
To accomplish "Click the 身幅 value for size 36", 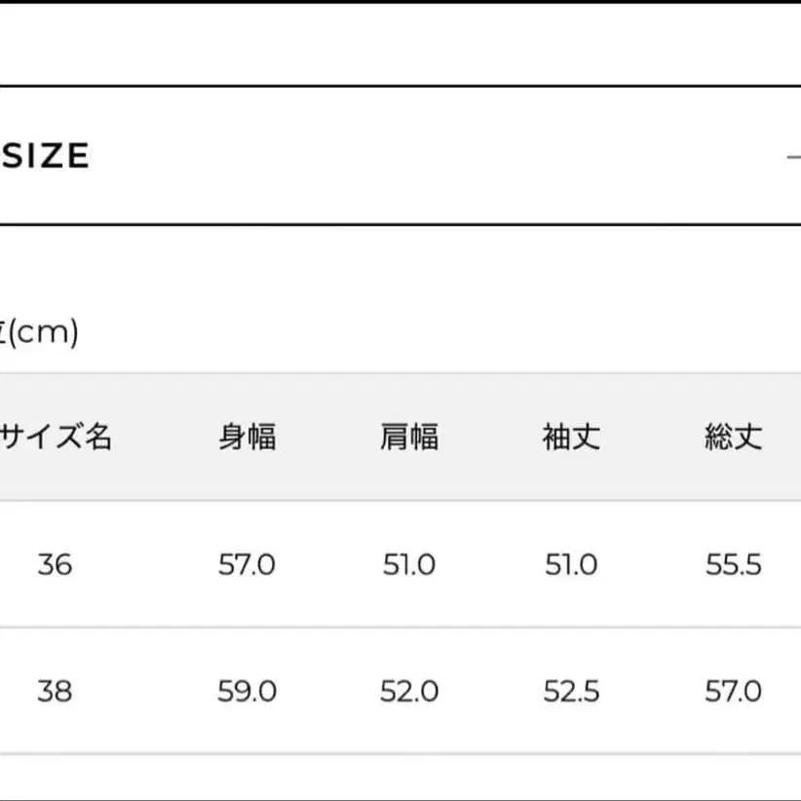I will 247,565.
